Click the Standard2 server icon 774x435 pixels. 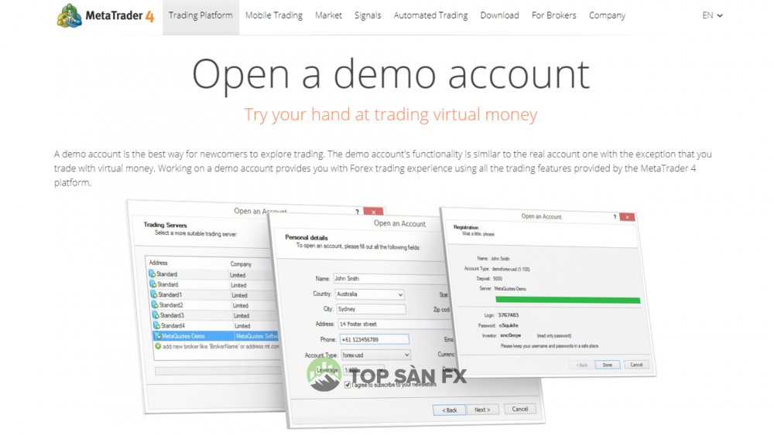155,305
